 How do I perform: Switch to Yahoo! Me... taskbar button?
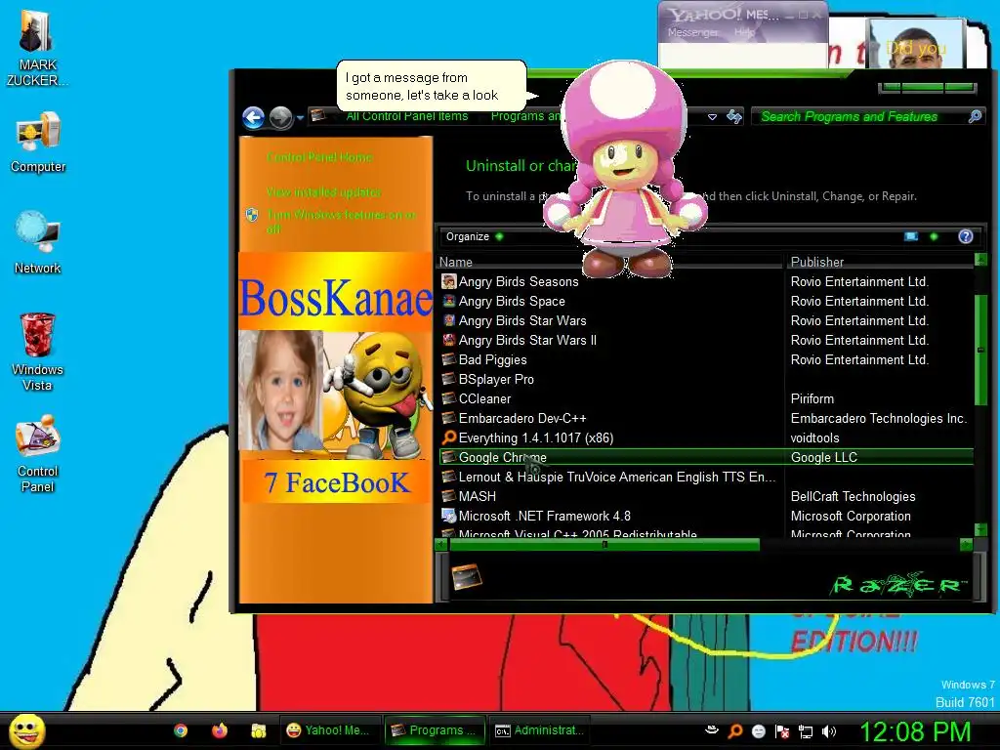(x=330, y=730)
